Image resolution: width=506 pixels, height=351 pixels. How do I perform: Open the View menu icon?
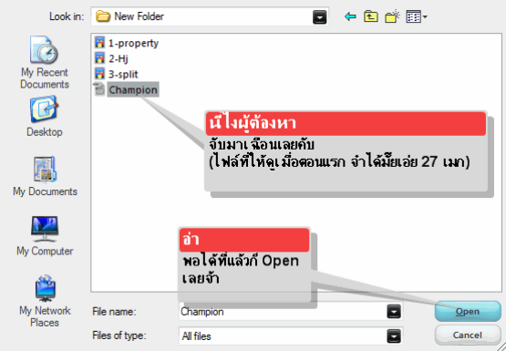coord(417,16)
